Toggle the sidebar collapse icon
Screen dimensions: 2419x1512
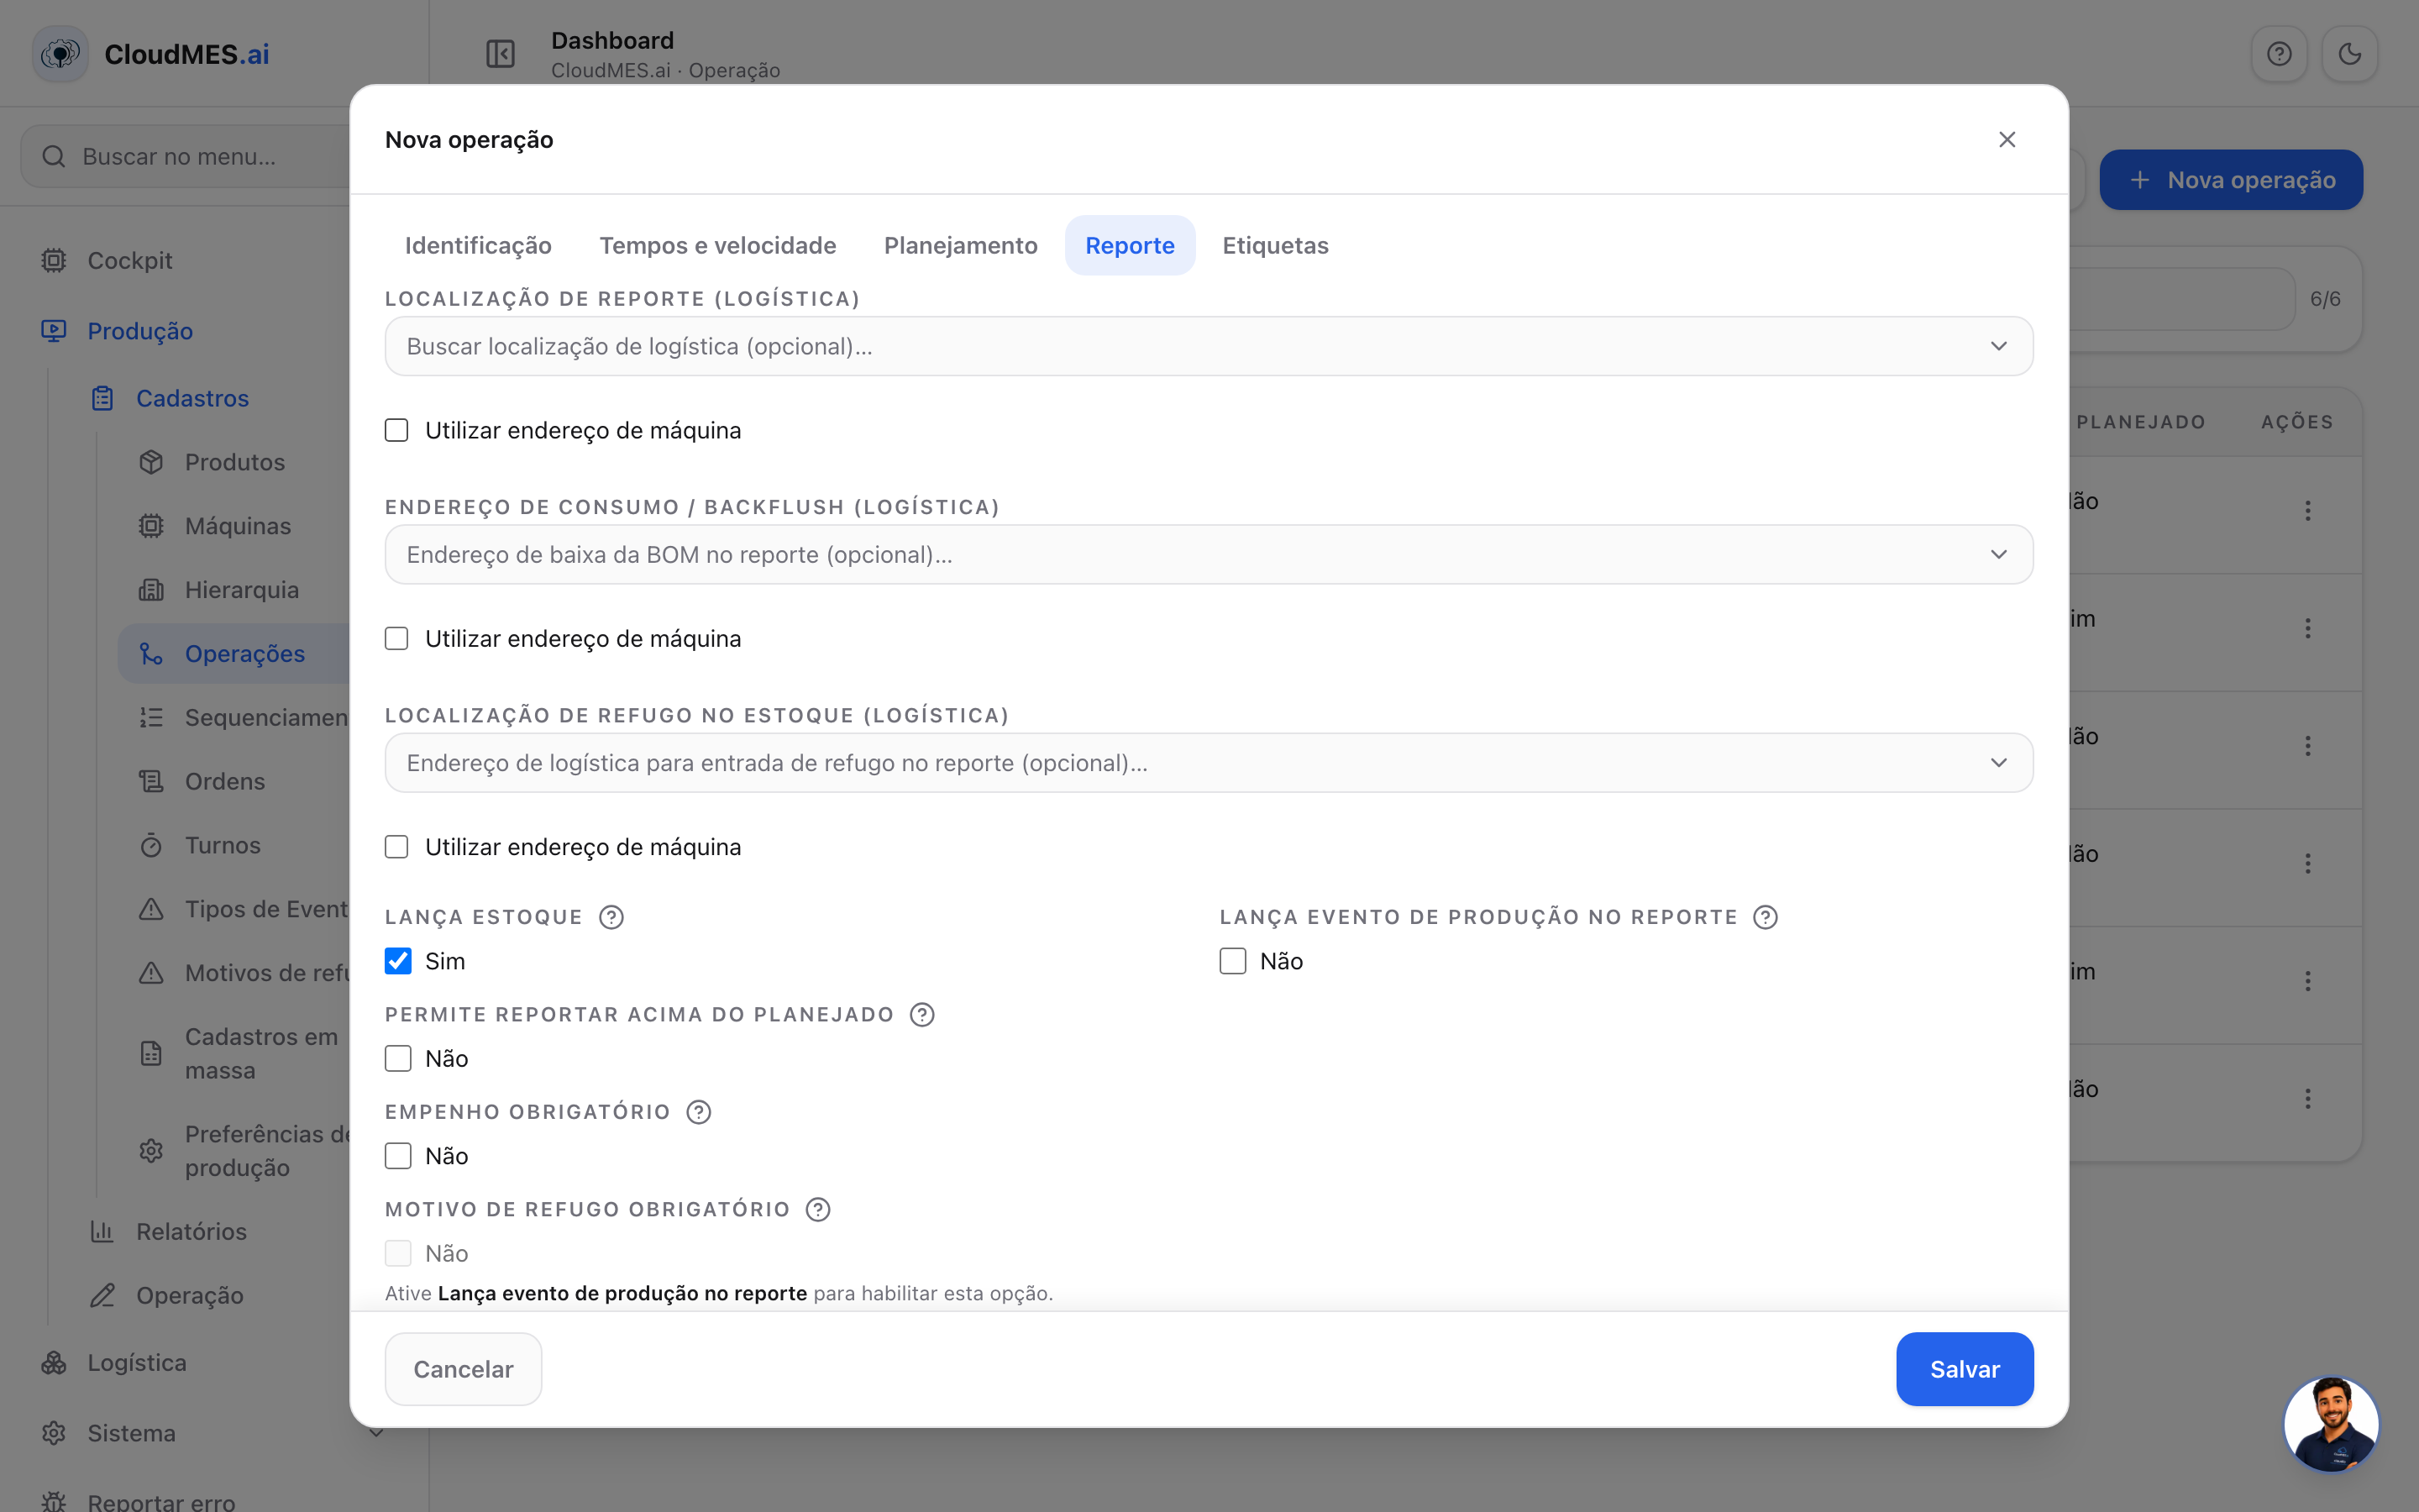[x=500, y=54]
